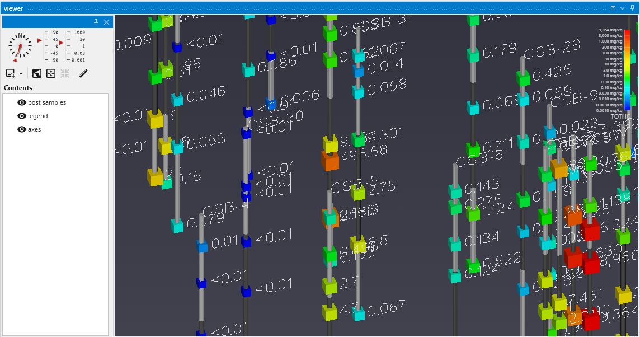640x337 pixels.
Task: Click the snapshot/add view icon
Action: [x=10, y=73]
